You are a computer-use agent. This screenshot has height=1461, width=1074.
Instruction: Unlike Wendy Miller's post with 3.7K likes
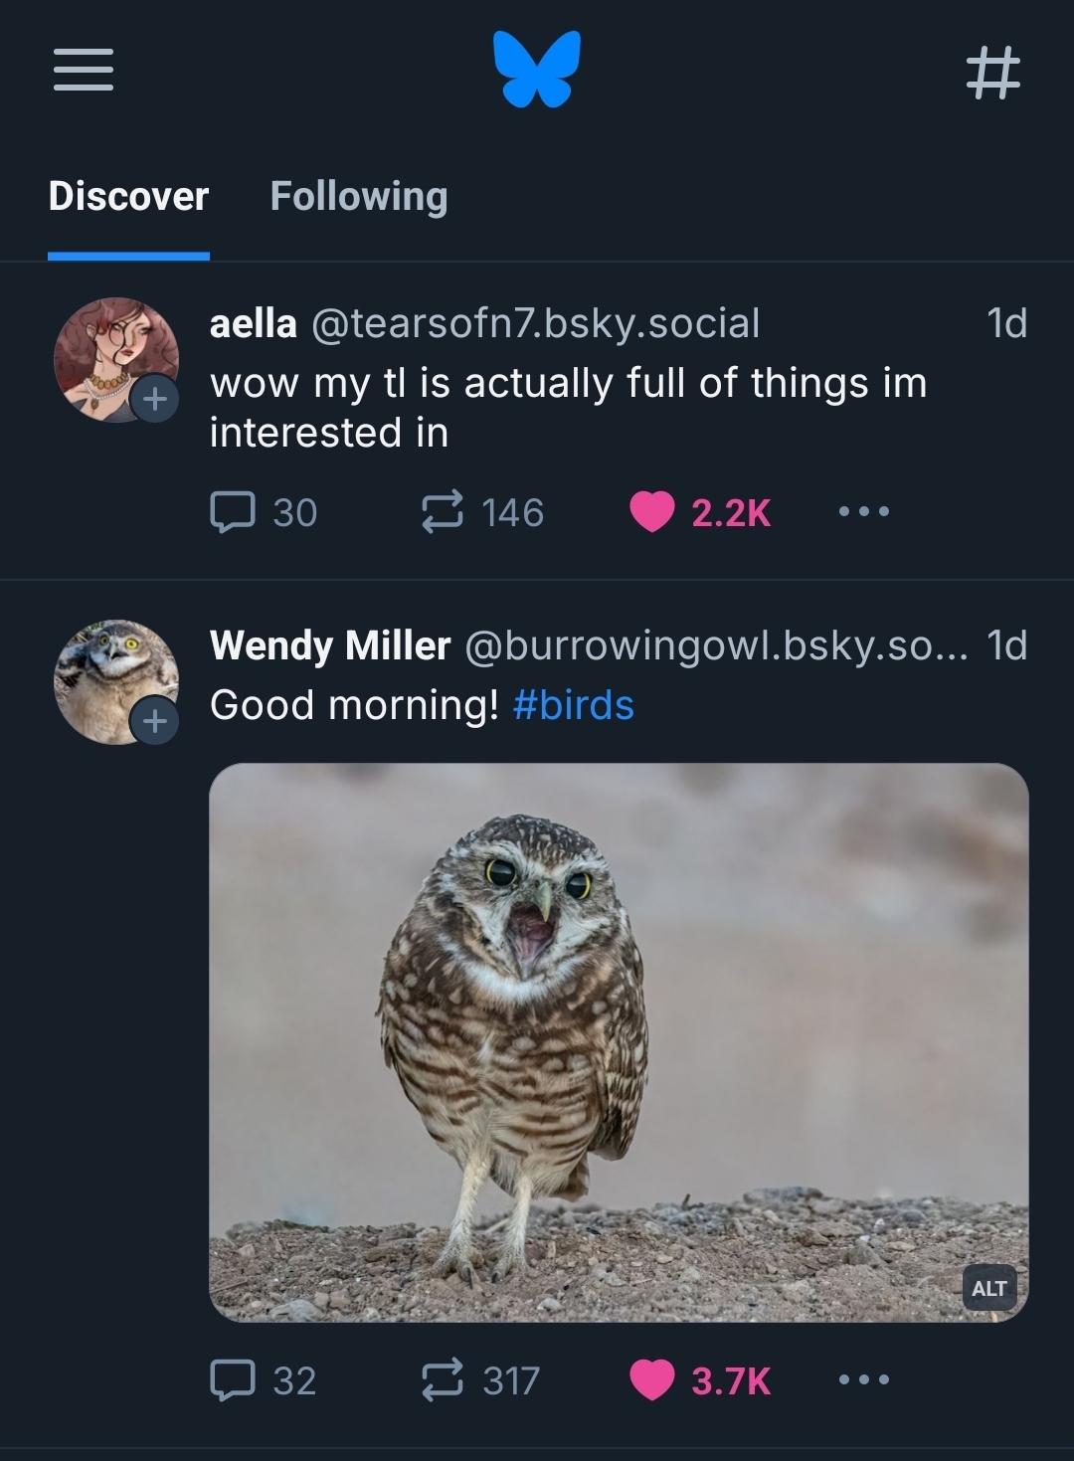pos(652,1380)
